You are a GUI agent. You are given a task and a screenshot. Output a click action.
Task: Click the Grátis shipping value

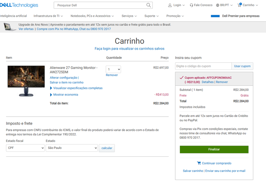point(244,96)
